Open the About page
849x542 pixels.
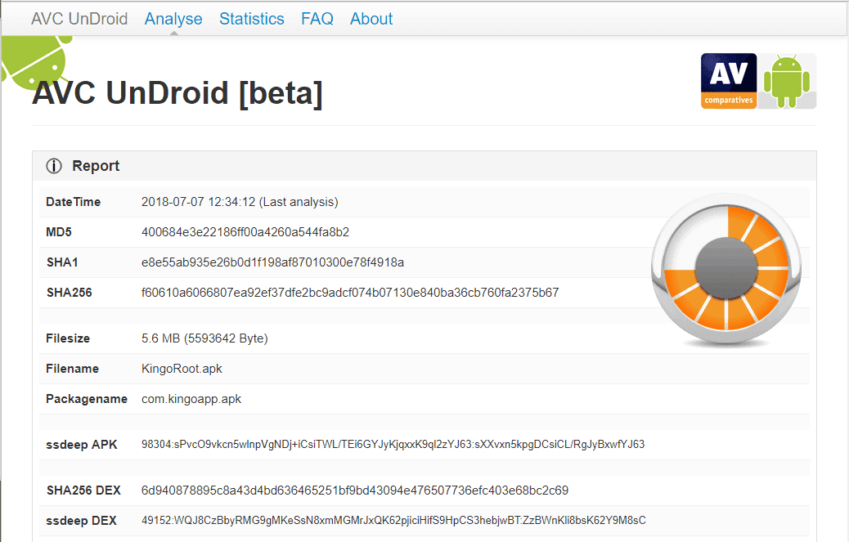[371, 19]
